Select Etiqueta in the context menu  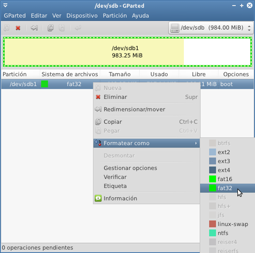(147, 186)
